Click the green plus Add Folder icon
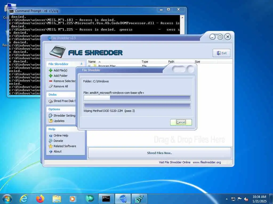273x204 pixels. pos(51,76)
